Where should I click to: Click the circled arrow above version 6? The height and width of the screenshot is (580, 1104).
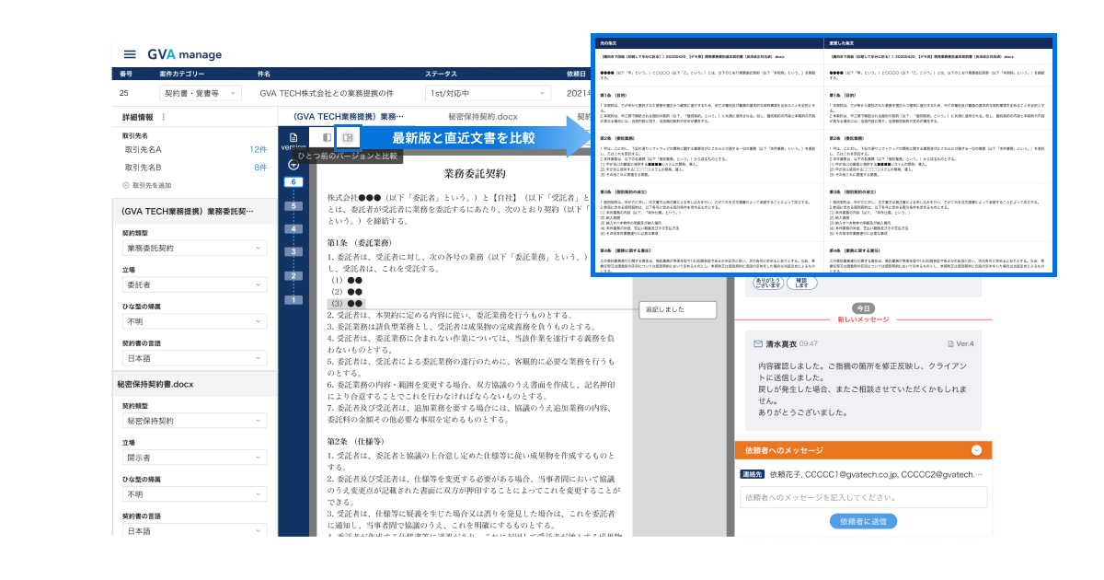293,165
